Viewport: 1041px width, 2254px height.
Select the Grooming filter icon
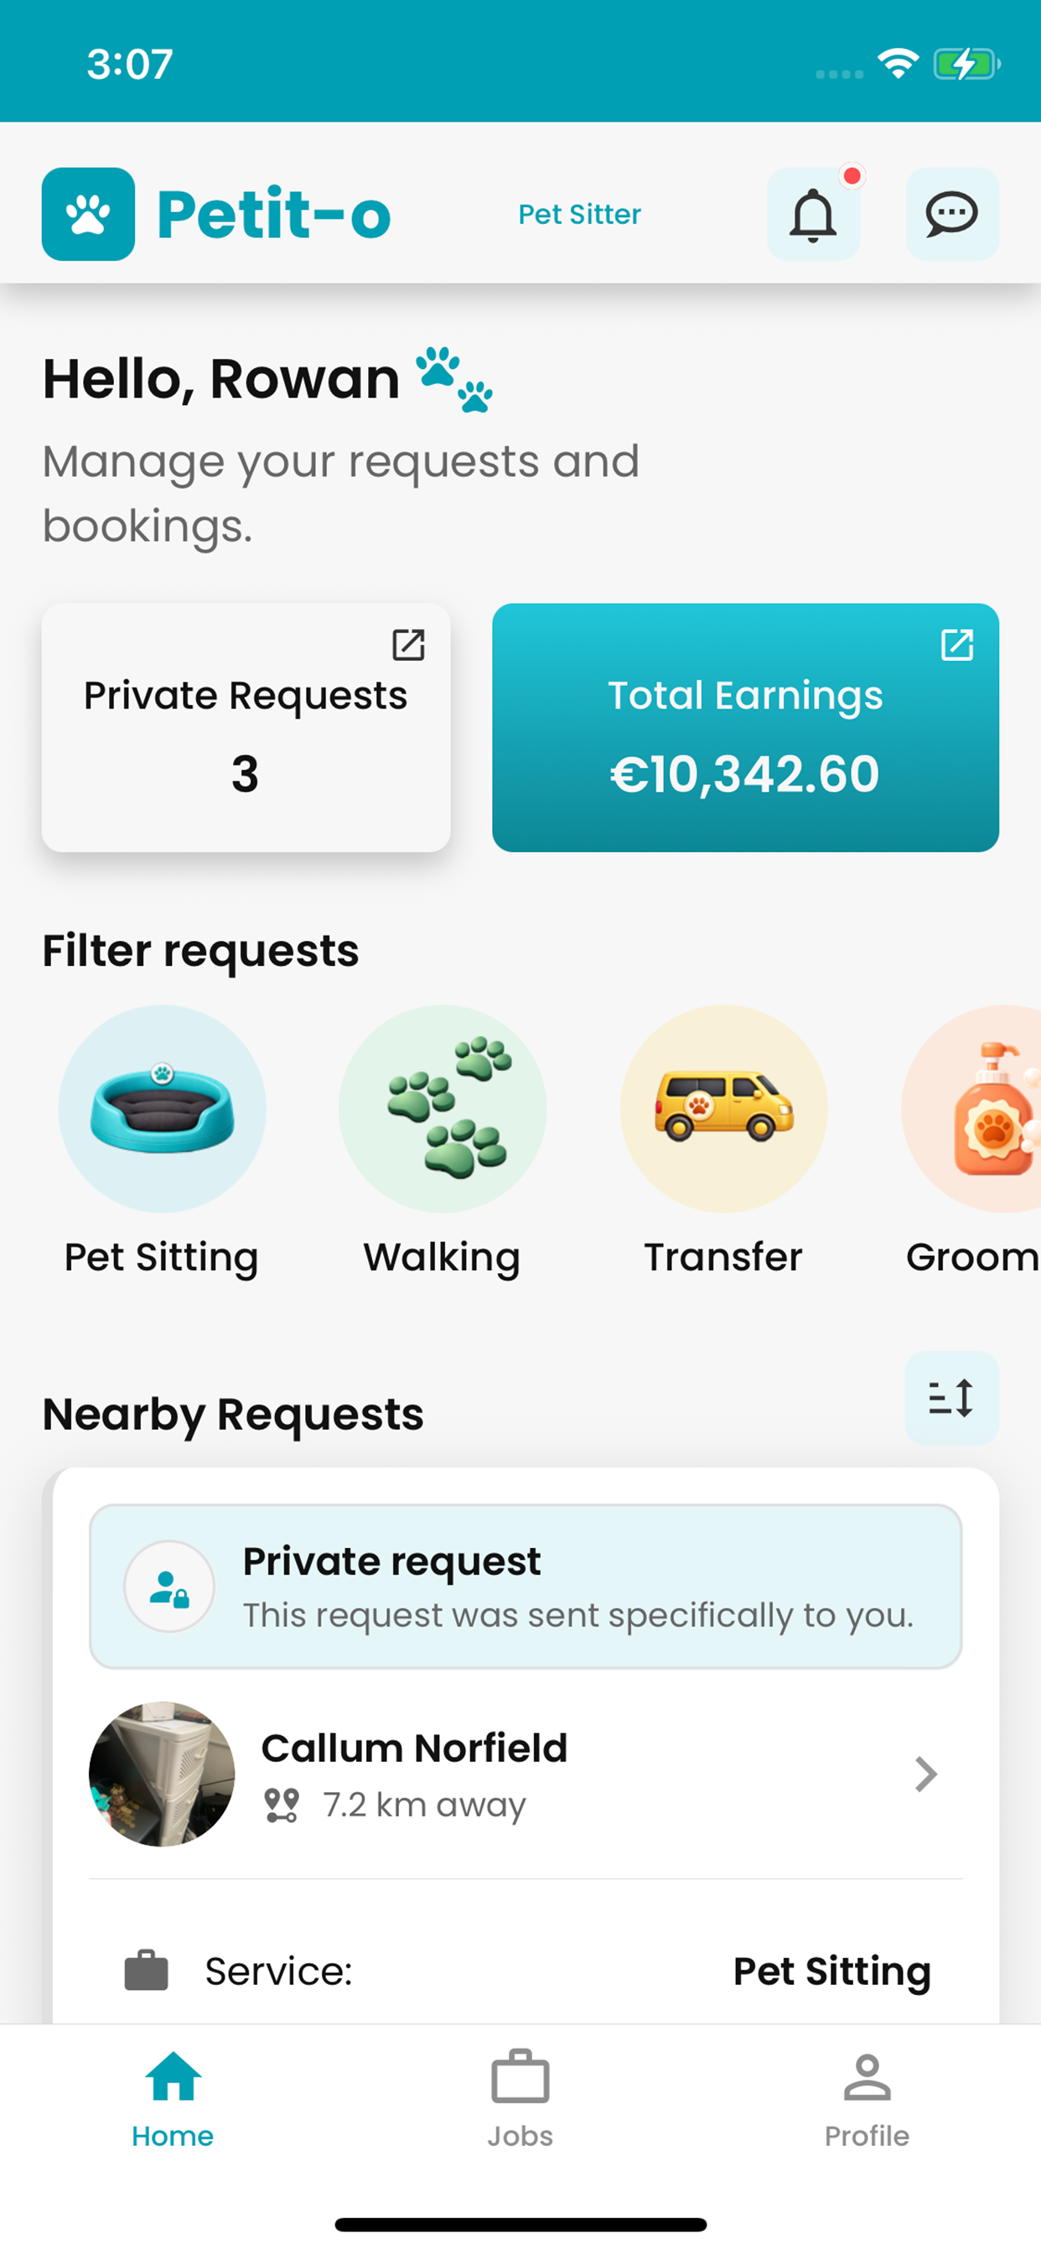pos(972,1109)
